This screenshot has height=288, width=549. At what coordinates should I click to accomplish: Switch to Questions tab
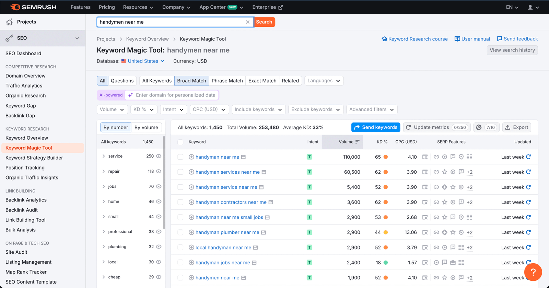coord(122,81)
